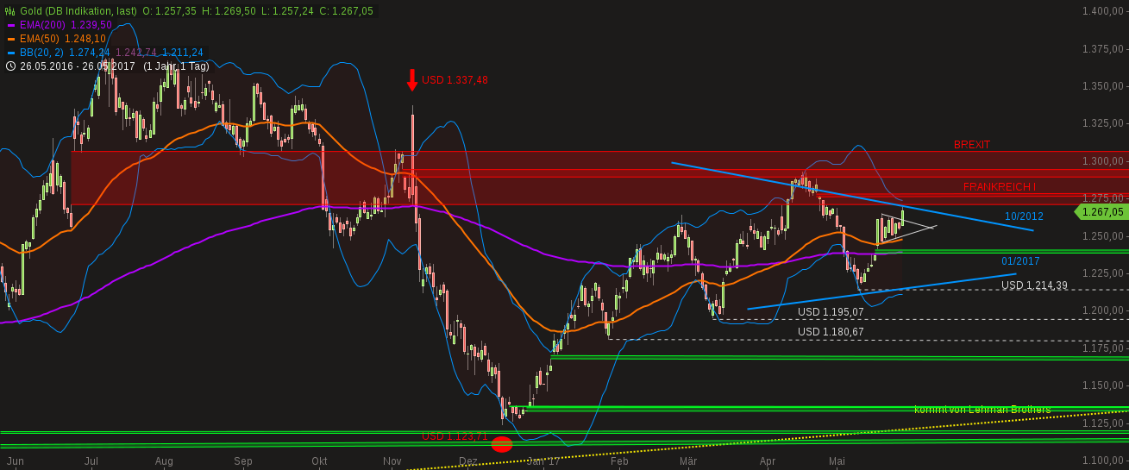Viewport: 1129px width, 470px height.
Task: Click the orange EMA(50) color marker
Action: (11, 39)
